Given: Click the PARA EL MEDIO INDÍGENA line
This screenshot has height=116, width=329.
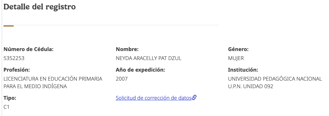Looking at the screenshot, I should coord(35,86).
